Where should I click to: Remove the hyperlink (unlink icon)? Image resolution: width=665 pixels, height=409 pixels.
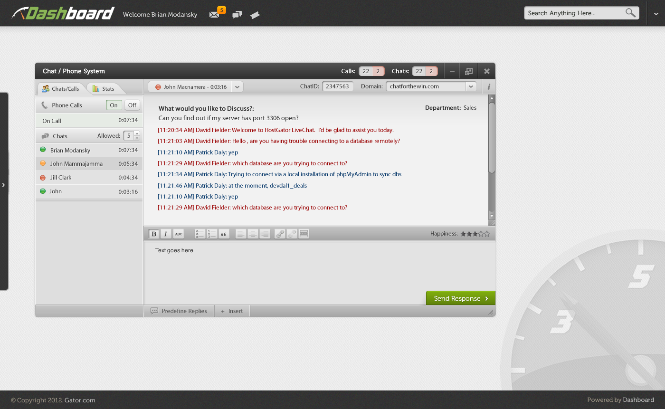point(292,234)
